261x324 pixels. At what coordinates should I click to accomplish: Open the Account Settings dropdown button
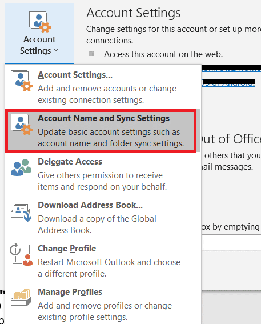point(39,34)
